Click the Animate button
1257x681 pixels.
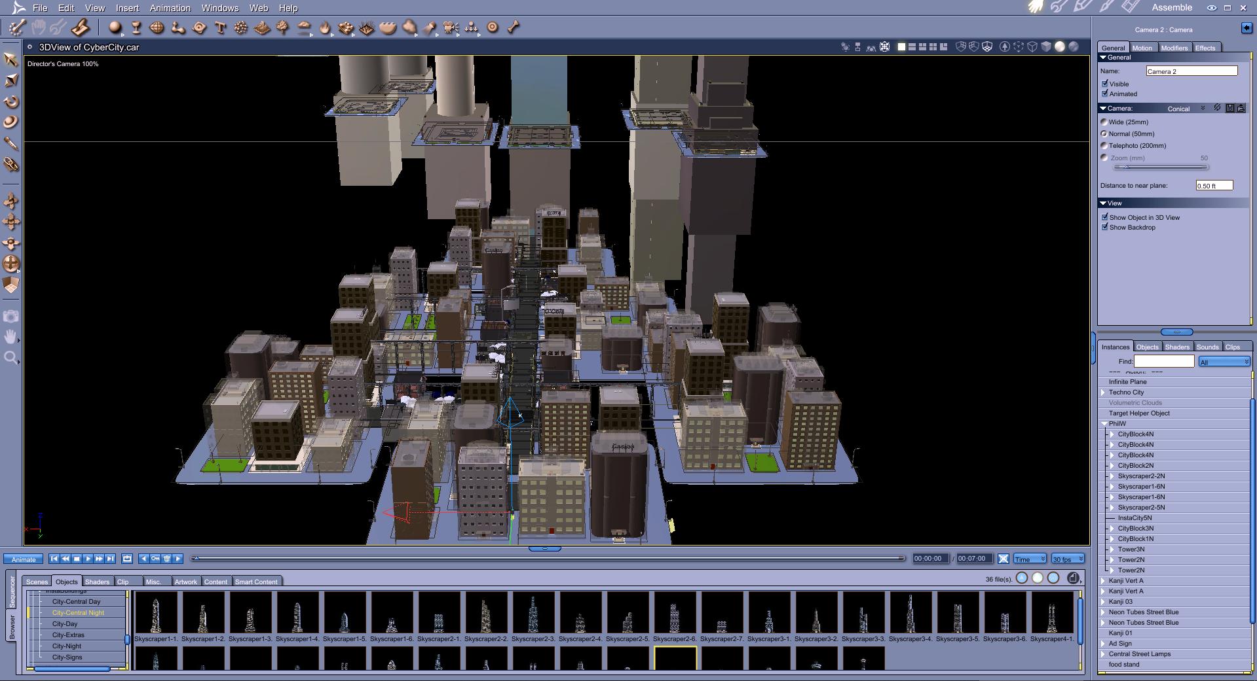pos(24,559)
